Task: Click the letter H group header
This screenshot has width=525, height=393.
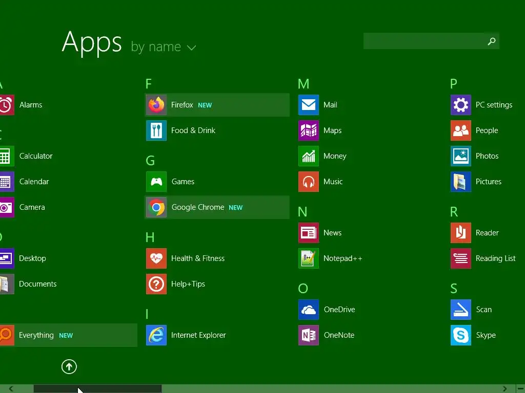Action: pyautogui.click(x=150, y=237)
